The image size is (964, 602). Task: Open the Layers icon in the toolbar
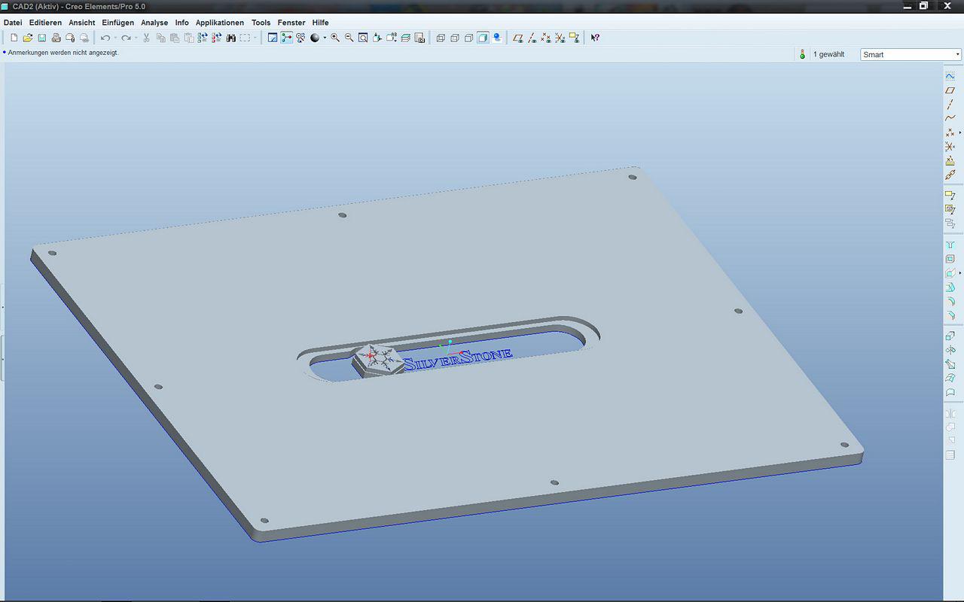(405, 38)
